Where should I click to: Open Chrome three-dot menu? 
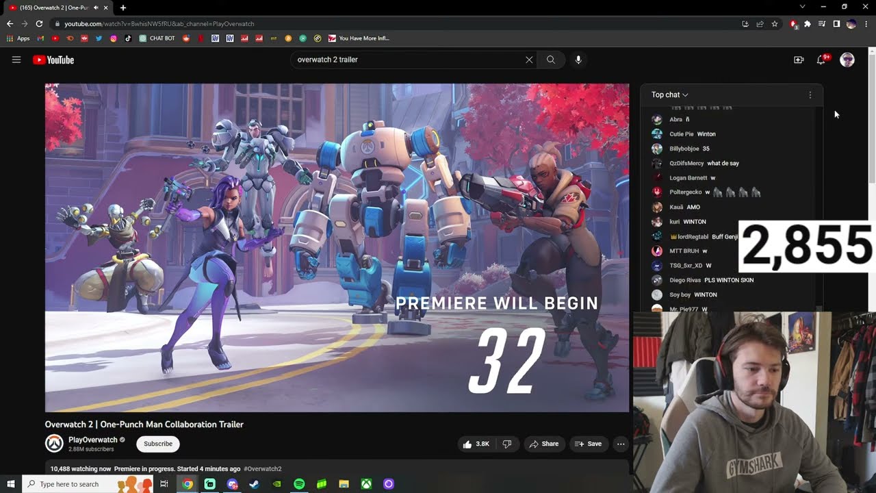(x=866, y=23)
